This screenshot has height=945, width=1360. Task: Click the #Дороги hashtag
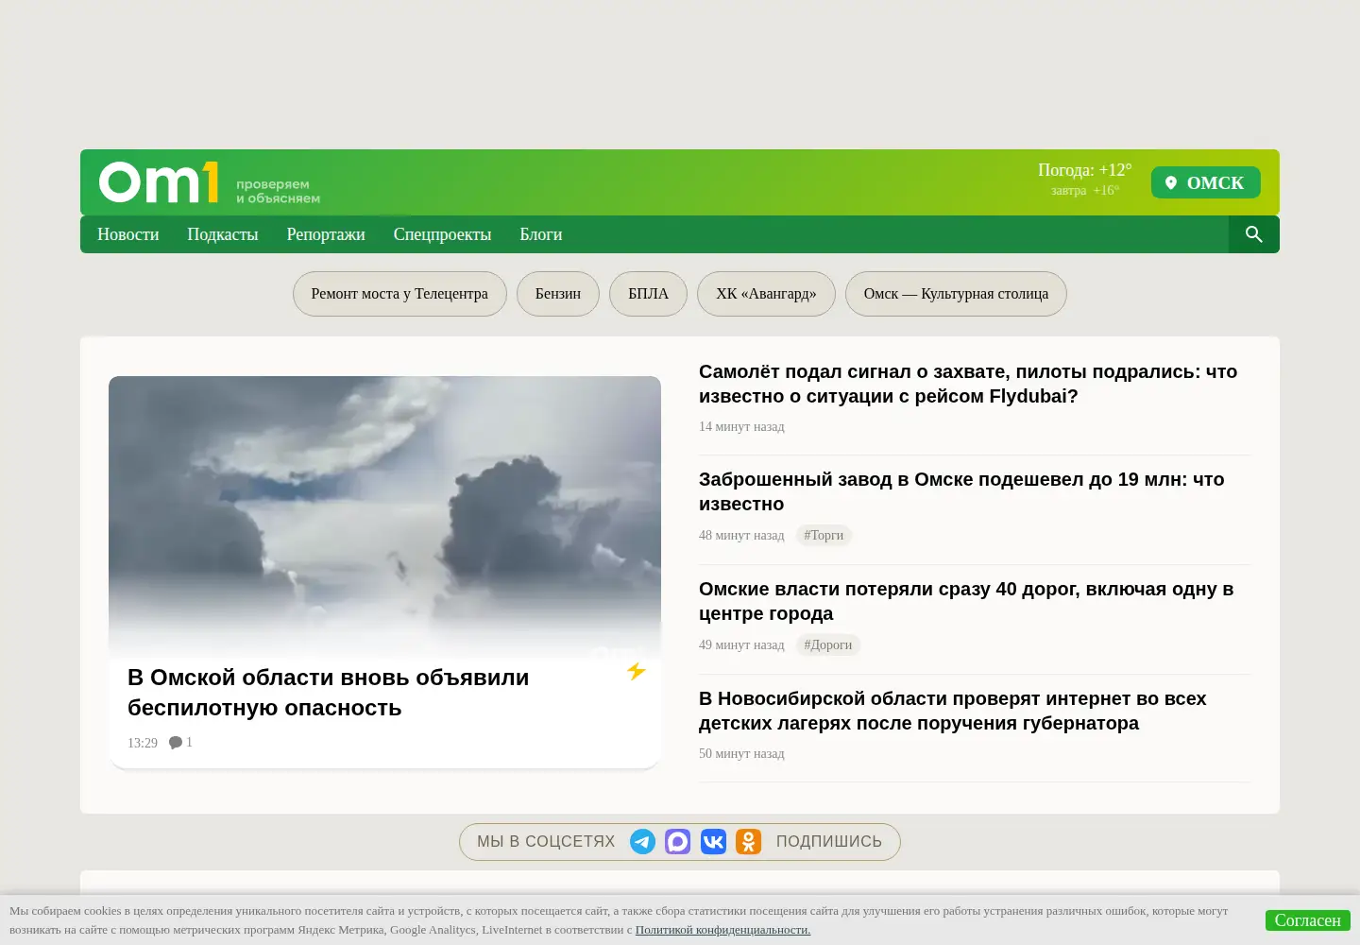coord(828,644)
